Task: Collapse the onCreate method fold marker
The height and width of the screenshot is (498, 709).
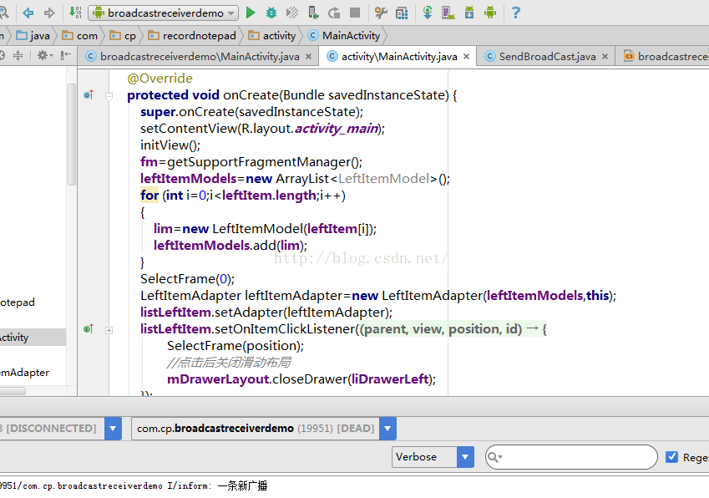Action: tap(109, 96)
